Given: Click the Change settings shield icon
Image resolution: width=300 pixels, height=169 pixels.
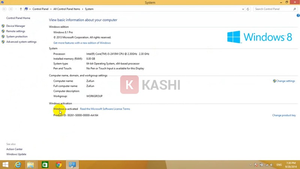Looking at the screenshot, I should click(x=274, y=81).
